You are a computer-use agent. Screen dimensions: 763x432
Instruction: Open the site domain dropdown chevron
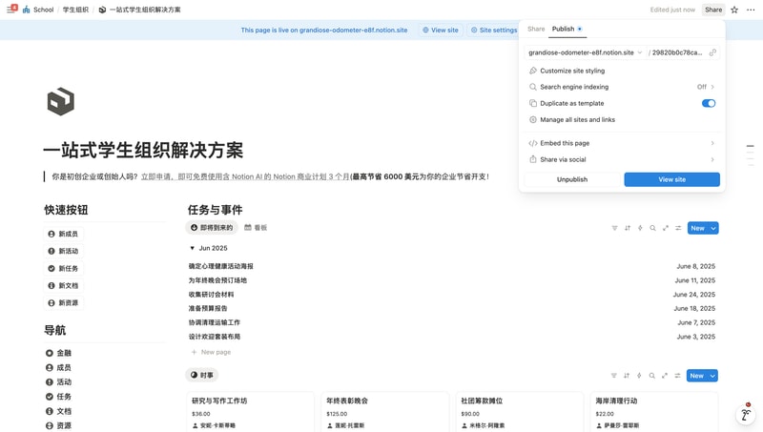[x=640, y=52]
